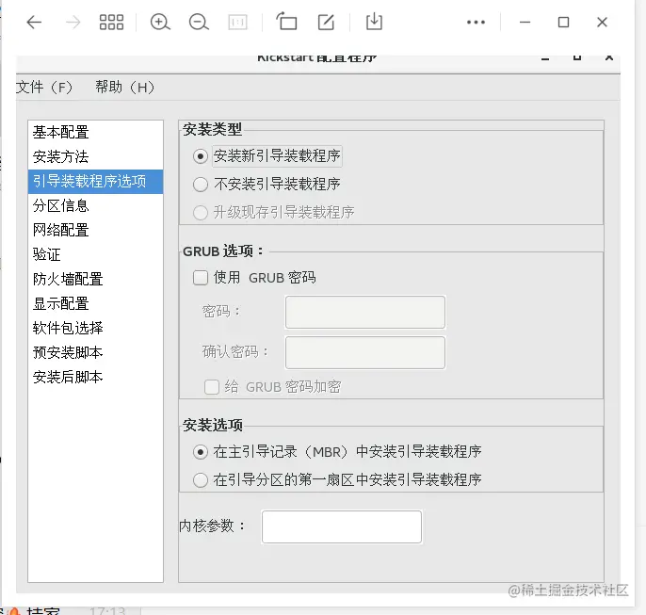Select 验证 in the sidebar
The height and width of the screenshot is (615, 646).
tap(96, 254)
